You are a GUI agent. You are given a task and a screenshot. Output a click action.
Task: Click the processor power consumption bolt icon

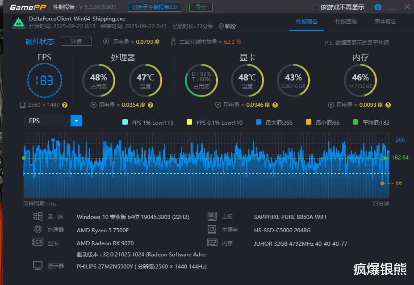pyautogui.click(x=93, y=105)
